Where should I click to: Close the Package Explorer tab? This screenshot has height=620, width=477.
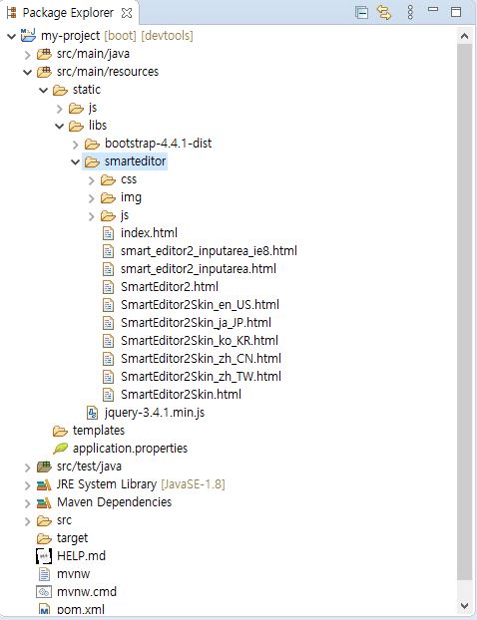click(x=127, y=13)
